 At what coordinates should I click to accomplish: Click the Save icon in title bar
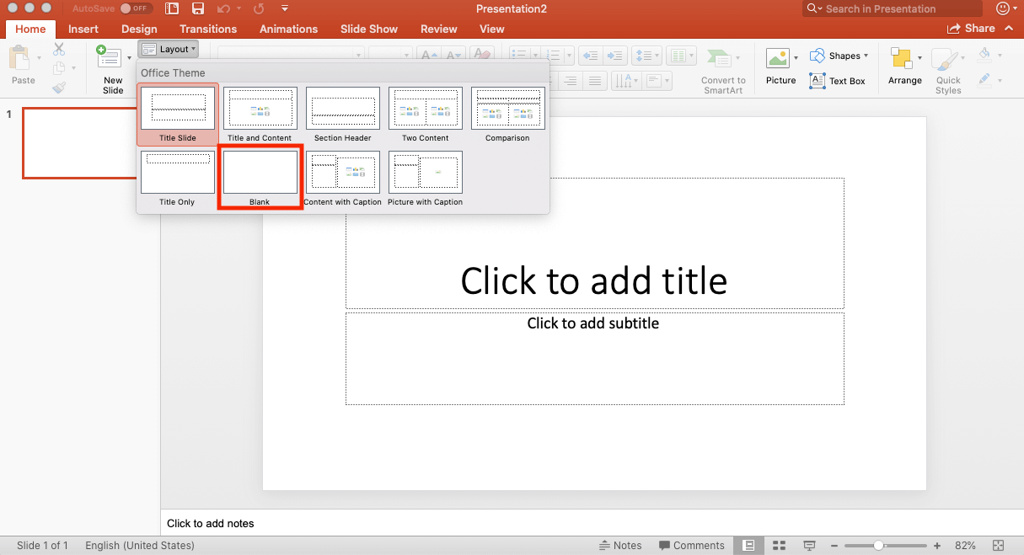click(x=198, y=9)
